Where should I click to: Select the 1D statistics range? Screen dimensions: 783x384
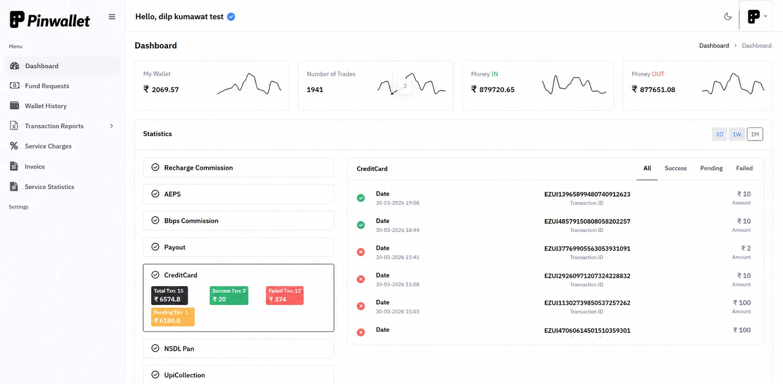719,134
